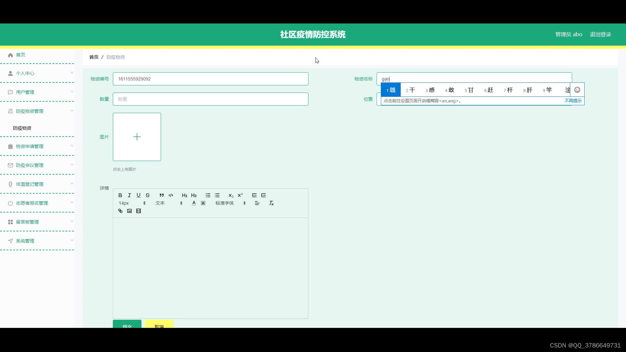The width and height of the screenshot is (626, 352).
Task: Insert a blockquote in editor
Action: tap(161, 195)
